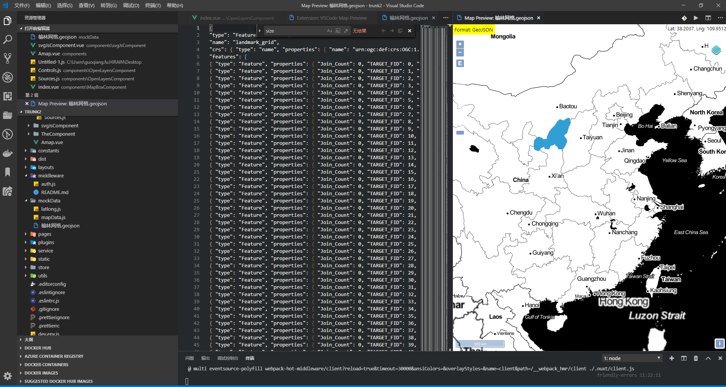Maximize the terminal panel with chevron

pos(708,358)
